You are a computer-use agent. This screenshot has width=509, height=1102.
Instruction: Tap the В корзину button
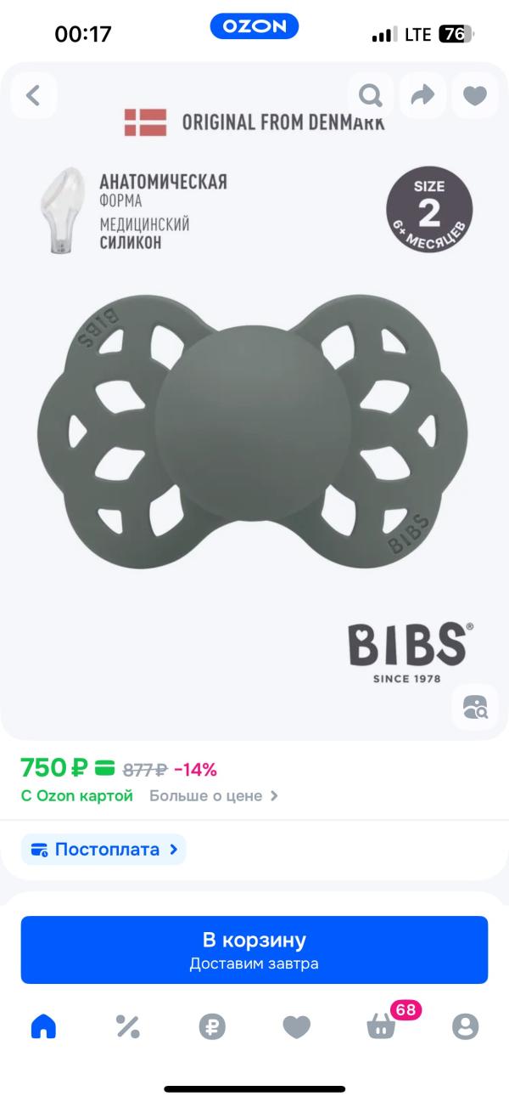[x=255, y=950]
